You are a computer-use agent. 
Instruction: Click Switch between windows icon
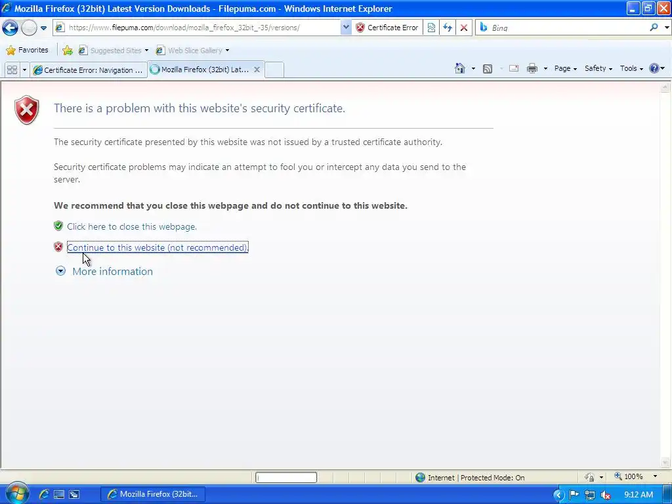tap(74, 494)
